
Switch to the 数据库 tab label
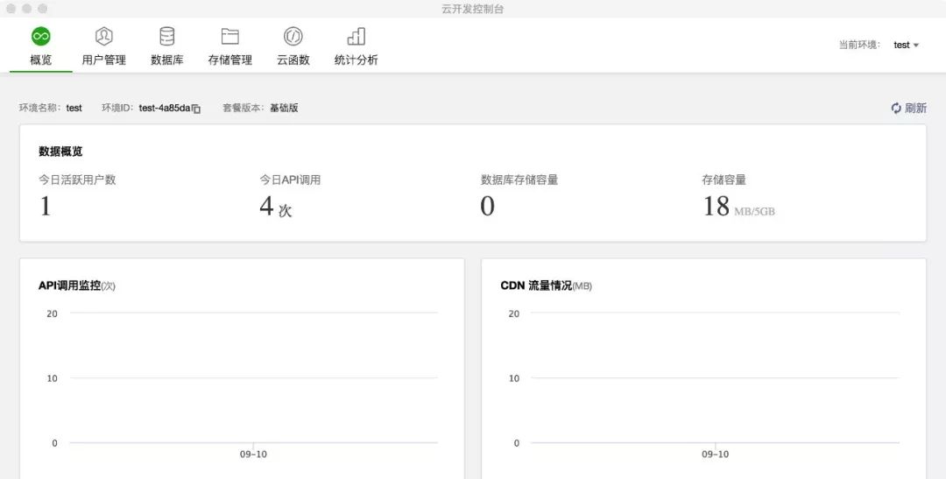167,60
